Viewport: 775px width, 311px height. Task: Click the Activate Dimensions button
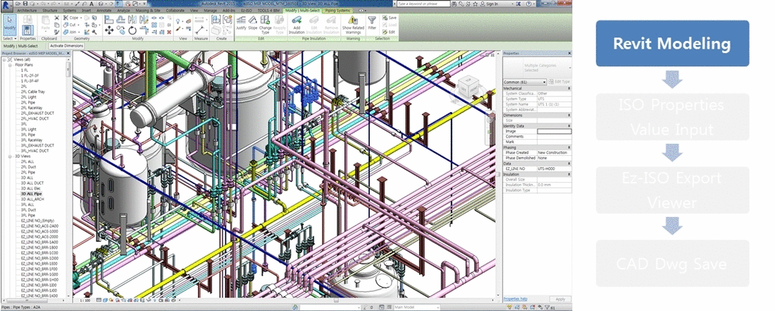[x=67, y=46]
